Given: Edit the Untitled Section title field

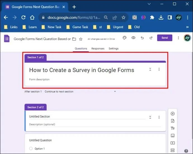Looking at the screenshot, I should [87, 116].
